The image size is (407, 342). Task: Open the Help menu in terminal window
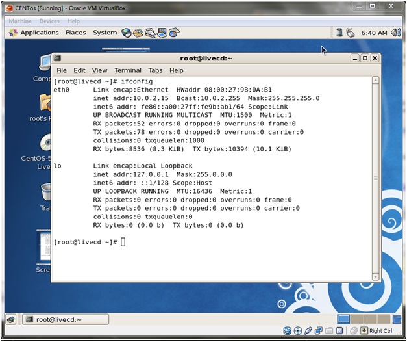pyautogui.click(x=177, y=70)
